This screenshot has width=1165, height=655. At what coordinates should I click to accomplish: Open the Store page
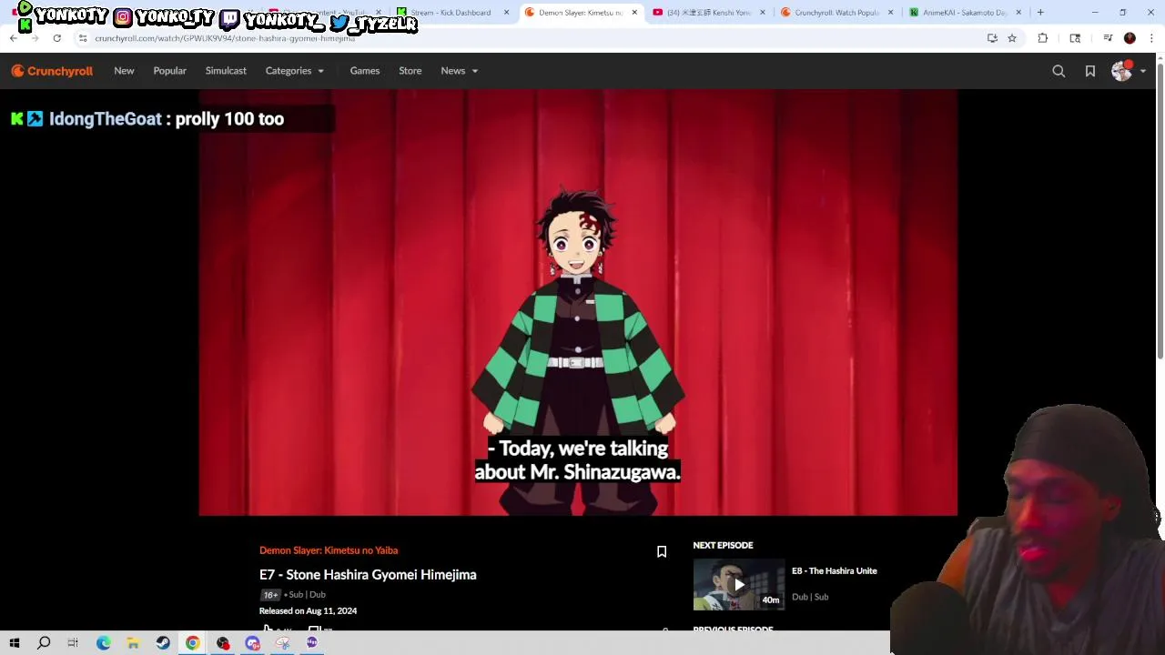point(410,71)
